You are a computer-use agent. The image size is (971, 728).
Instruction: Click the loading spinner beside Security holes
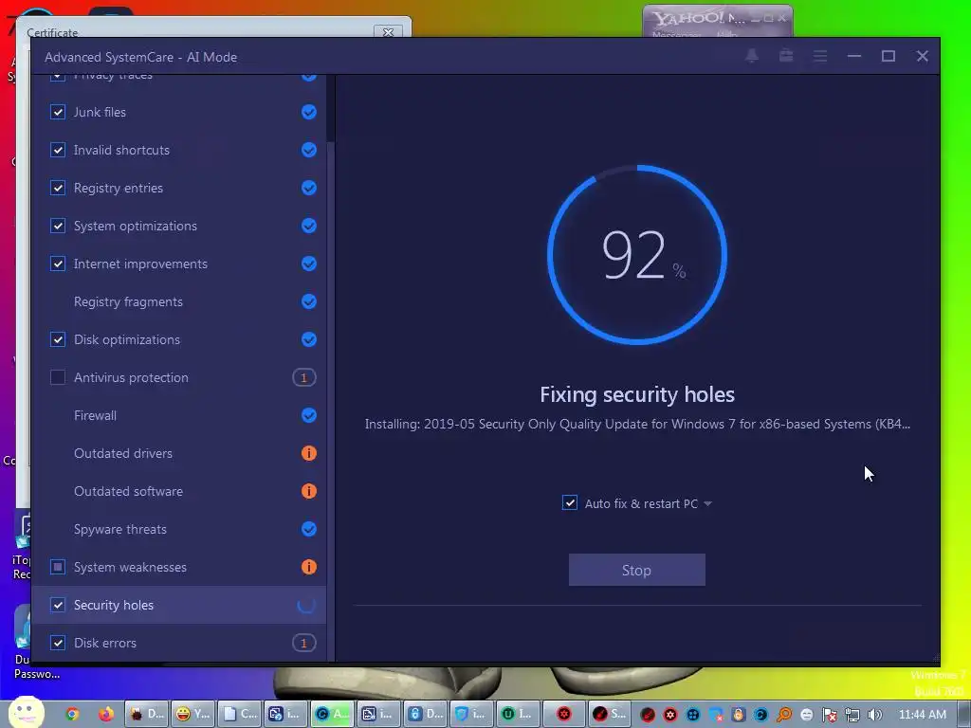[x=306, y=605]
